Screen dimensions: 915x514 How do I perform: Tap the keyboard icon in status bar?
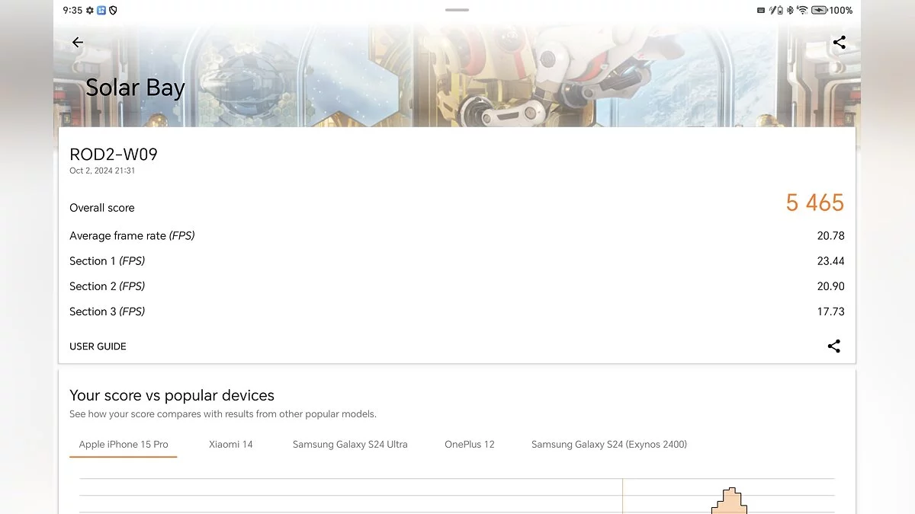click(x=760, y=11)
